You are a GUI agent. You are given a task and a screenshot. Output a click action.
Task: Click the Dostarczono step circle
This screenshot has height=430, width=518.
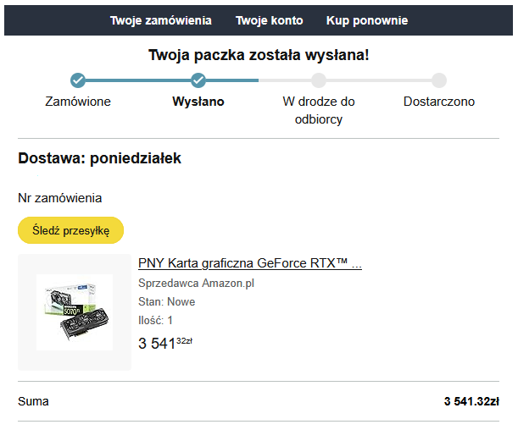click(439, 80)
